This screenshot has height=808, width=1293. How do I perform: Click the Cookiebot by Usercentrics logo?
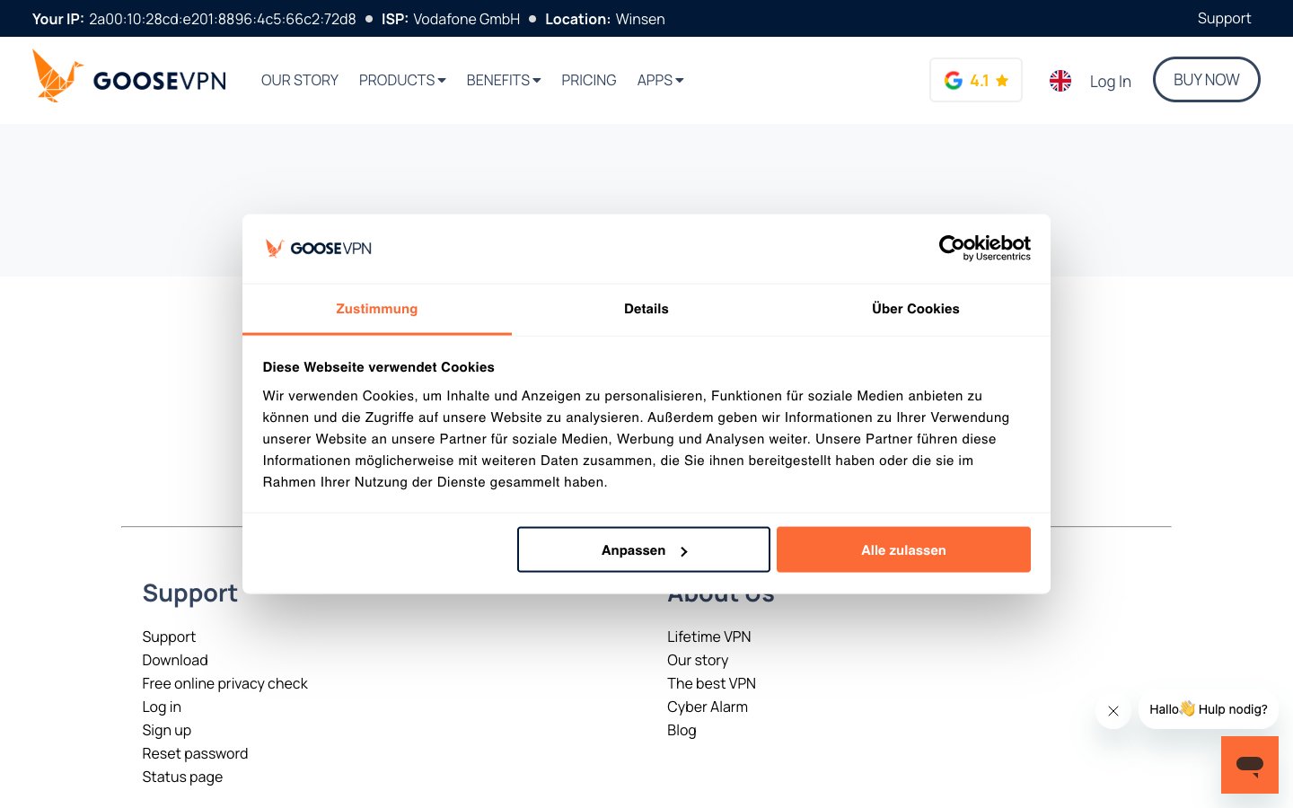[x=984, y=247]
